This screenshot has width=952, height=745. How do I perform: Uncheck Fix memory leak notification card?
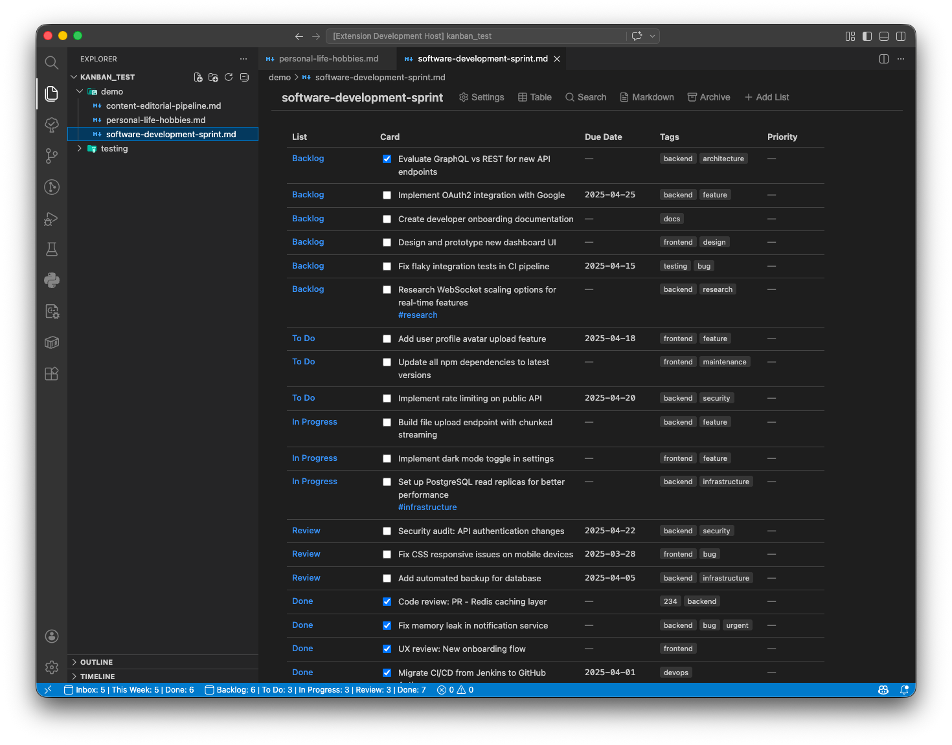point(387,625)
